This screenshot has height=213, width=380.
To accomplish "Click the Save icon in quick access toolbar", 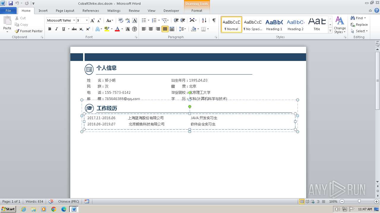I will click(x=11, y=3).
